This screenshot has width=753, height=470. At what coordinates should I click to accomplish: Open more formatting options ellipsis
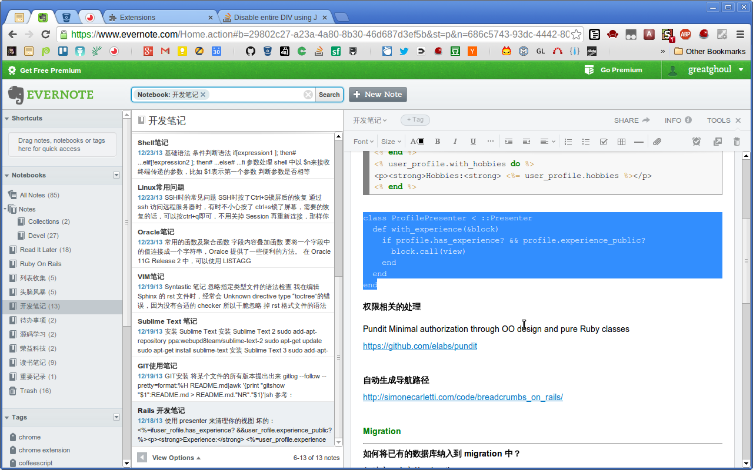(x=491, y=142)
